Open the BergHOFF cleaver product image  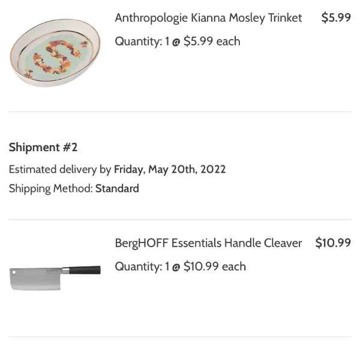[x=55, y=278]
